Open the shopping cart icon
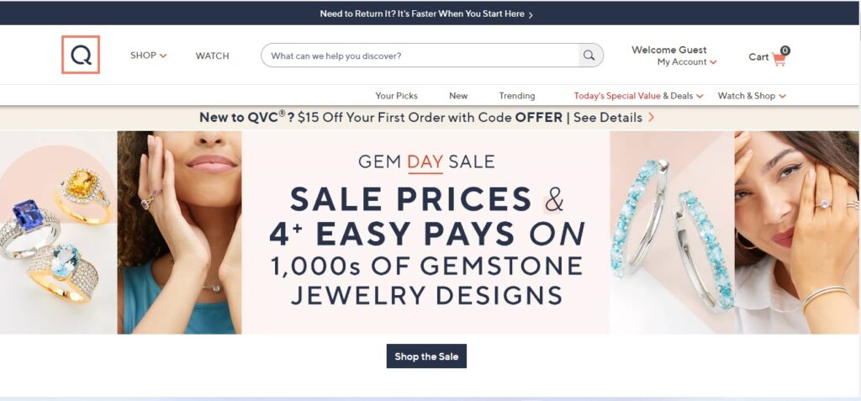Viewport: 861px width, 401px height. click(779, 58)
